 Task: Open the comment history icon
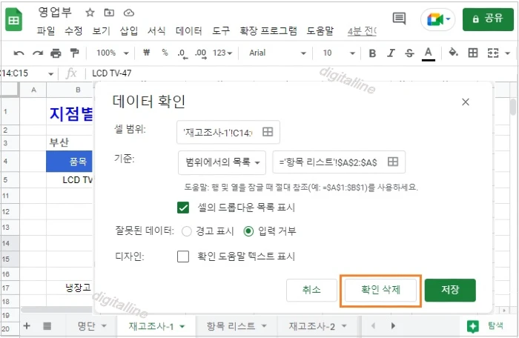[399, 19]
